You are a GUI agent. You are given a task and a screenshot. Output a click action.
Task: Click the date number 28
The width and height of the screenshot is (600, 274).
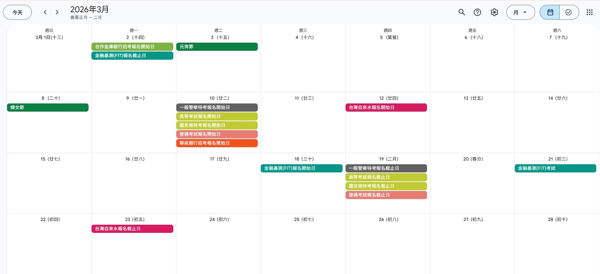(551, 219)
